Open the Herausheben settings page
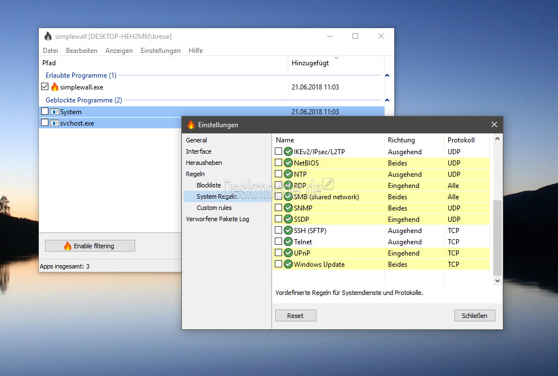This screenshot has width=558, height=376. tap(204, 163)
